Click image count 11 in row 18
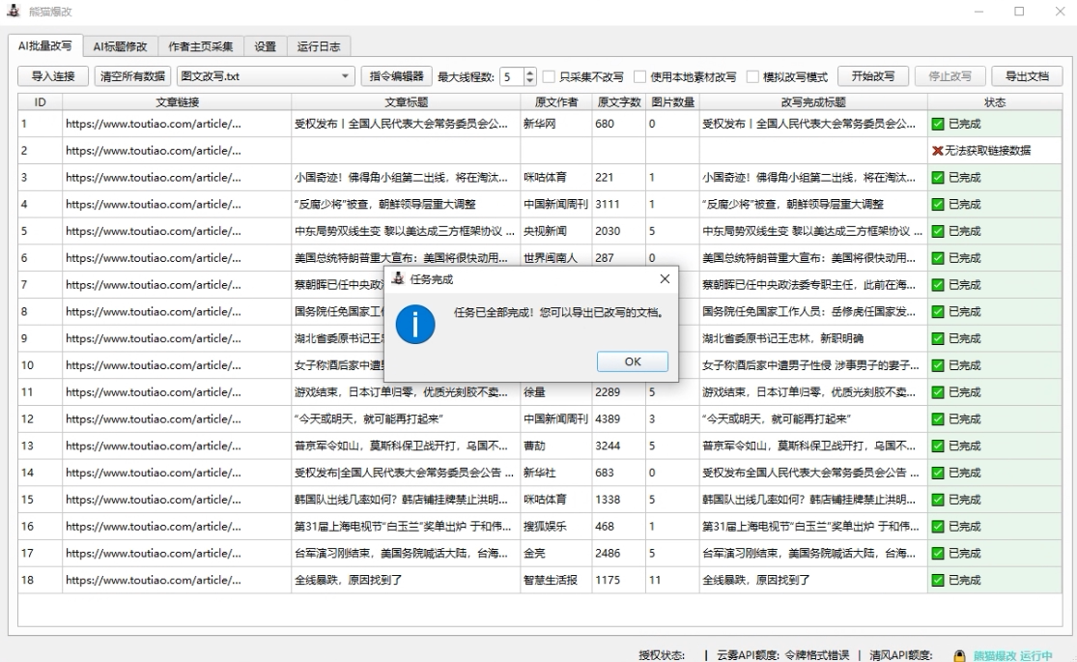 (671, 580)
